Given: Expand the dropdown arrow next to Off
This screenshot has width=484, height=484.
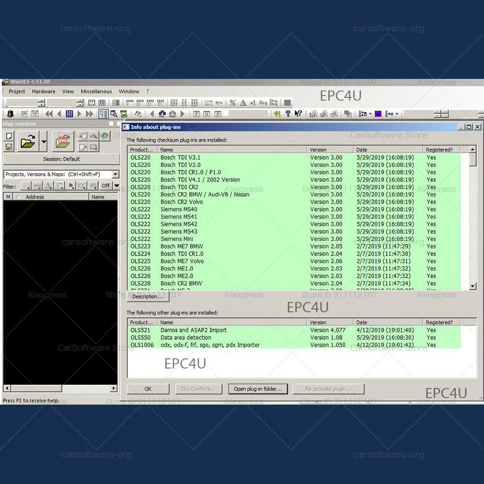Looking at the screenshot, I should 116,186.
